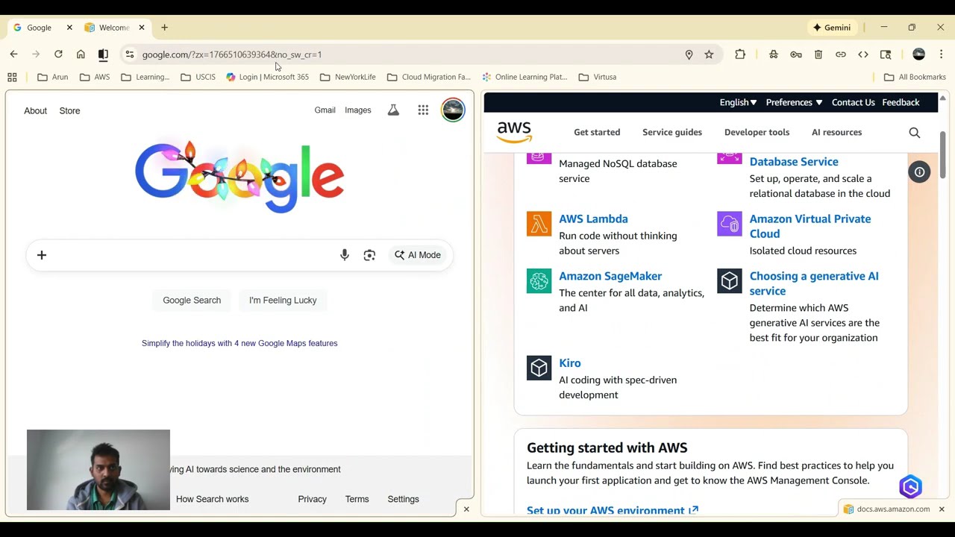
Task: Open the location permission icon in address bar
Action: 689,54
